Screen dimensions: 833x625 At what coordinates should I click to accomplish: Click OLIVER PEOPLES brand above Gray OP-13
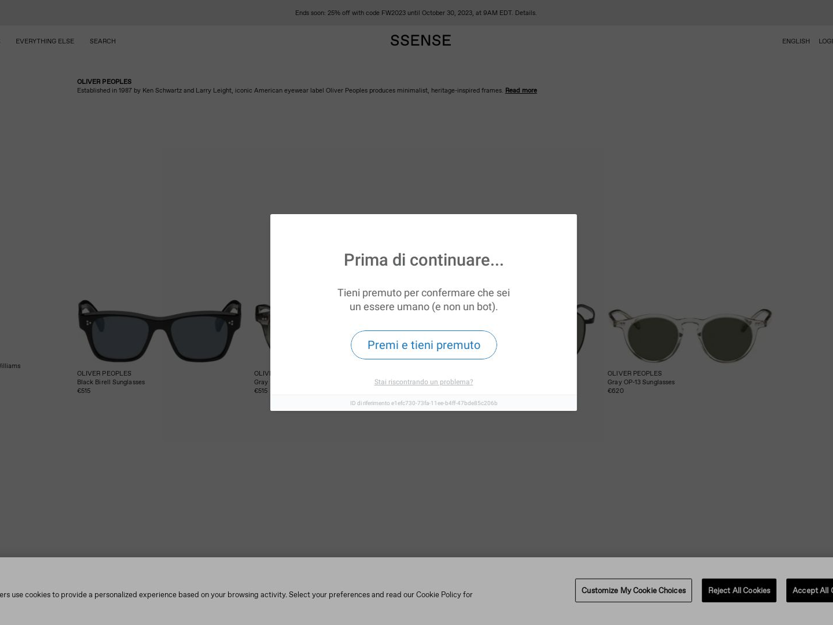click(634, 373)
